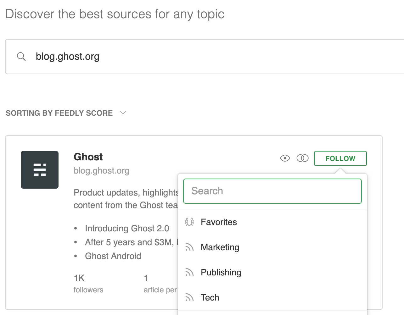Click the Publishing feed RSS icon

(189, 273)
